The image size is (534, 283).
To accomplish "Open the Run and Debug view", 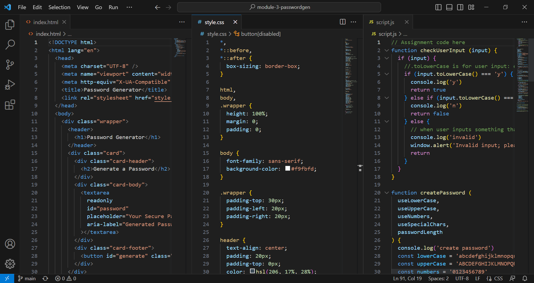I will coord(10,85).
